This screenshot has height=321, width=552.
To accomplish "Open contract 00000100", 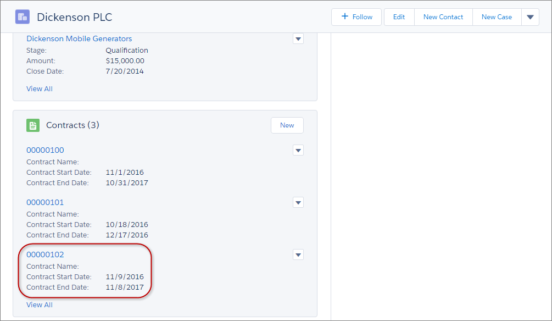I will click(45, 150).
